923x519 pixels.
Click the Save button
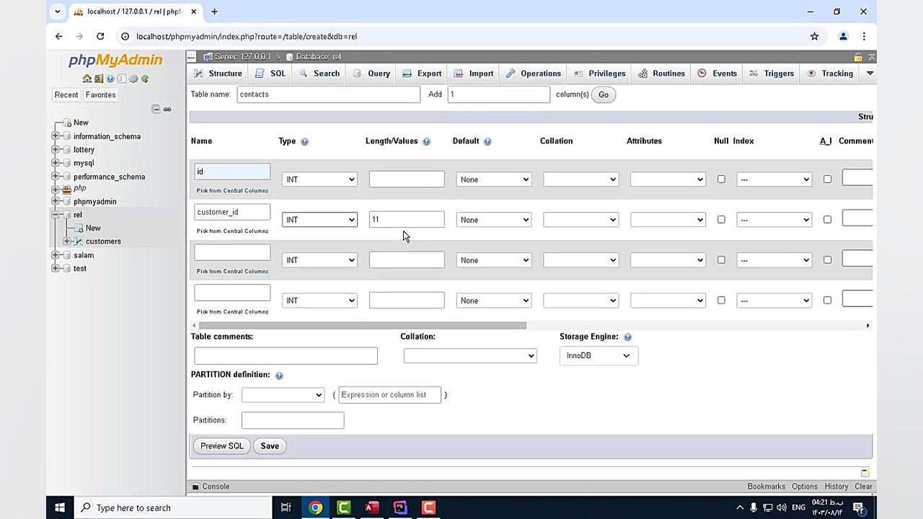270,446
